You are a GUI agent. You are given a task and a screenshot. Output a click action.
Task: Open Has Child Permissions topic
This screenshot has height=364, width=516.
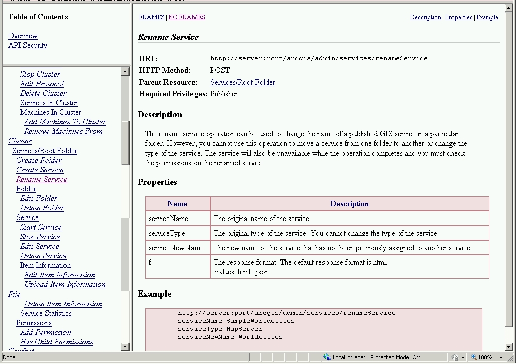click(56, 342)
